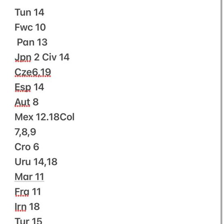Click the misspelled word 'Irn'
The image size is (224, 224).
(x=21, y=207)
